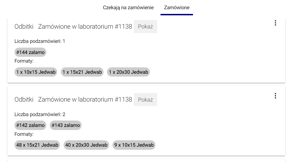Click the 1 x 10x15 Jedwab chip
This screenshot has width=306, height=162.
point(36,72)
